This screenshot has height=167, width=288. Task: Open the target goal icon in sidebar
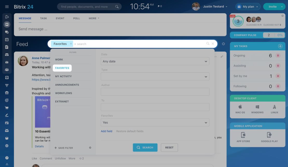(x=7, y=100)
